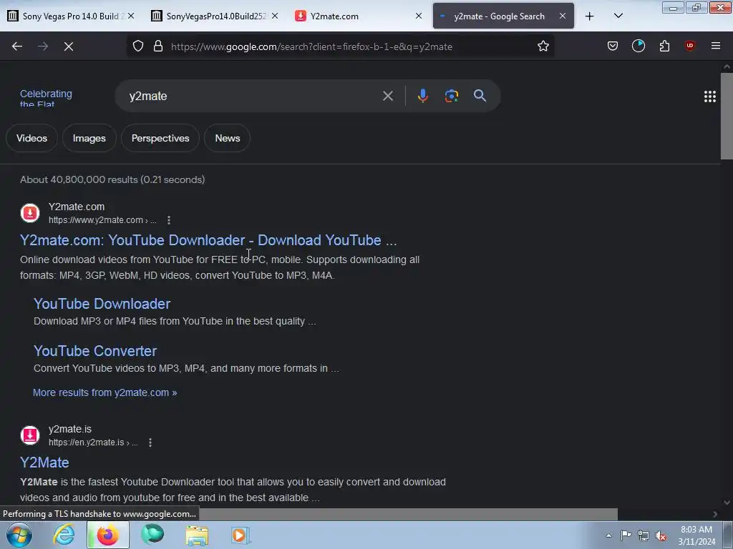Open the green globe taskbar app
This screenshot has height=549, width=733.
[x=152, y=535]
